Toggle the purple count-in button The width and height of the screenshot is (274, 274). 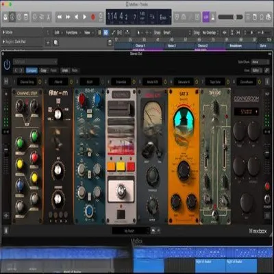206,17
